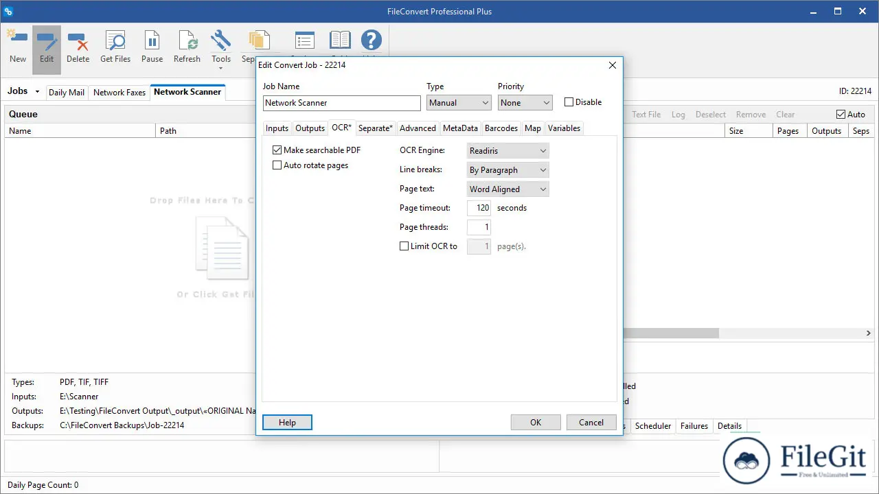879x494 pixels.
Task: Click the Help button in dialog
Action: tap(287, 423)
